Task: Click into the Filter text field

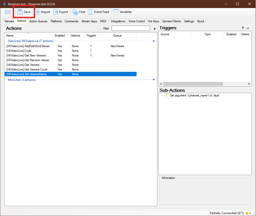Action: click(131, 28)
